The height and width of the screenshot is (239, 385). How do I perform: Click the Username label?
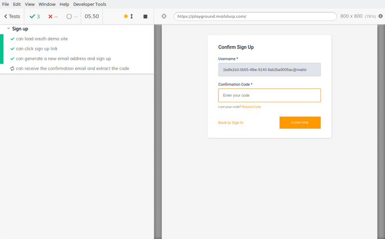tap(228, 59)
